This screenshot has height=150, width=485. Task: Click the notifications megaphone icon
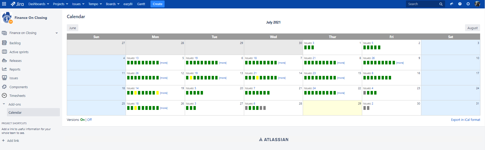coord(451,4)
